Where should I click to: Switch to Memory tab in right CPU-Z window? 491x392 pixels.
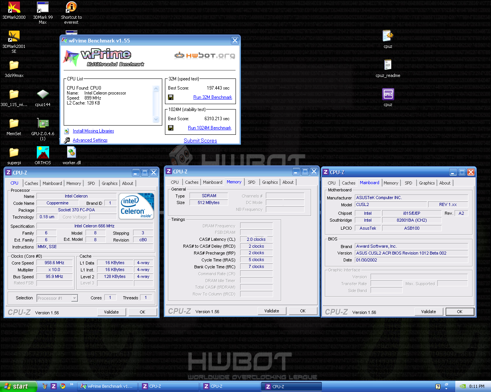point(391,183)
